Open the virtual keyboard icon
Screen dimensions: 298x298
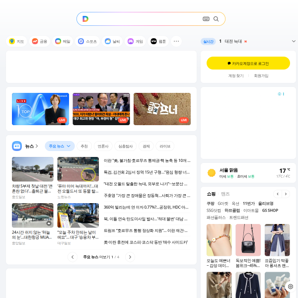[x=206, y=19]
